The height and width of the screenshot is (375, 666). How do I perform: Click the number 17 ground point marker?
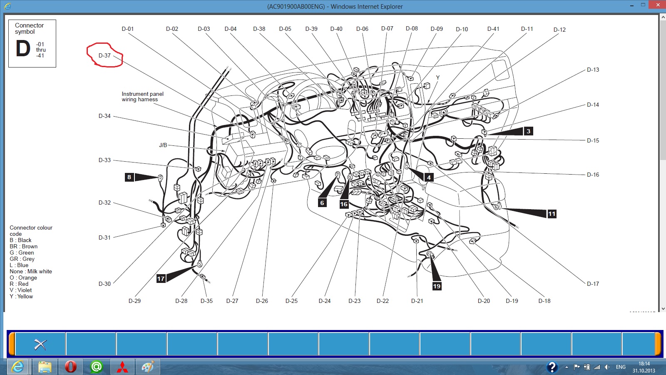(161, 278)
